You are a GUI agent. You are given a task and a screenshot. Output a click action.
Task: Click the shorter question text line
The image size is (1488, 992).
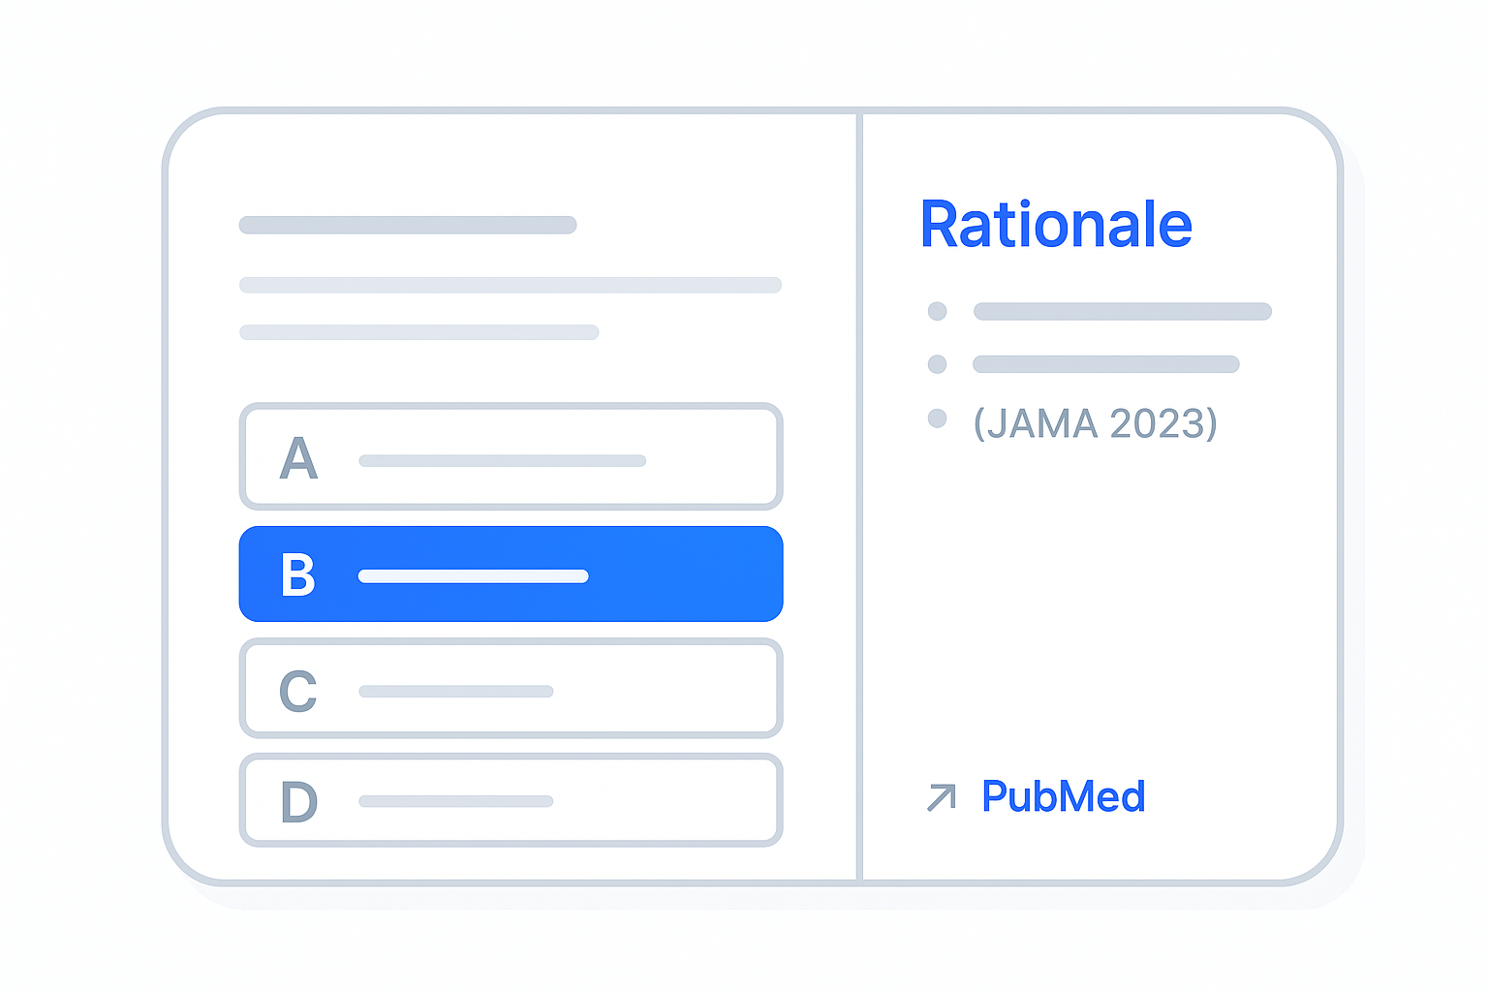pyautogui.click(x=419, y=332)
